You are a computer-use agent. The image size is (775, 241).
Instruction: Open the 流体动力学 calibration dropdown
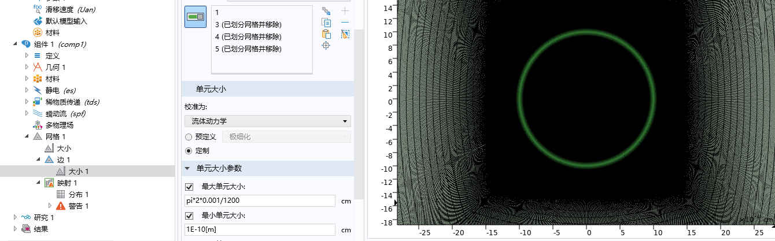coord(268,121)
